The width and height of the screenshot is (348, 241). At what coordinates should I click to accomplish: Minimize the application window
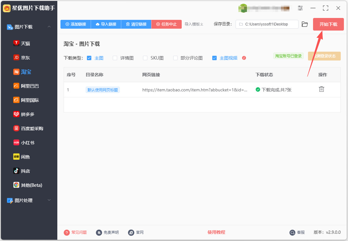point(313,8)
